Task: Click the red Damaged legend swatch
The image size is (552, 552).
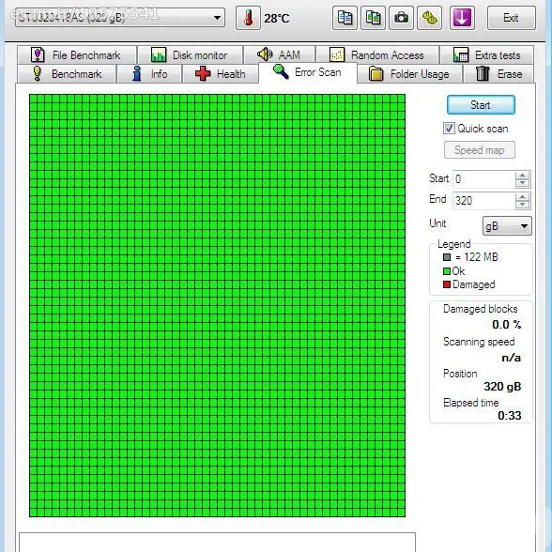Action: click(447, 284)
